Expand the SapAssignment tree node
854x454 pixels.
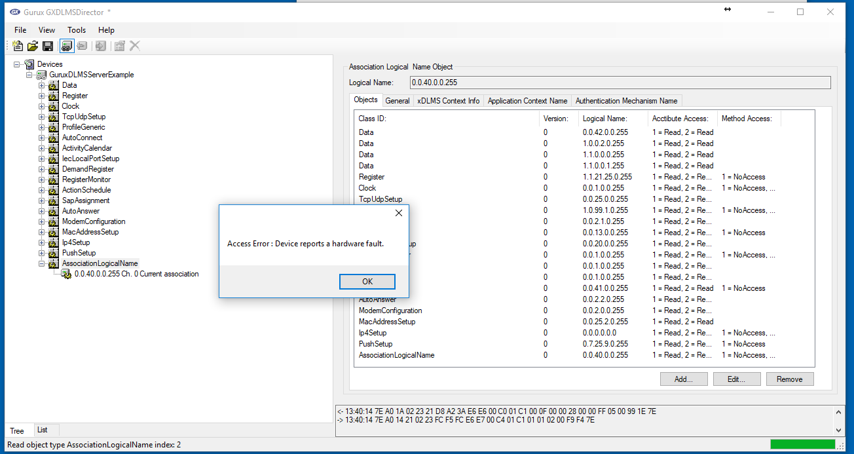(42, 200)
